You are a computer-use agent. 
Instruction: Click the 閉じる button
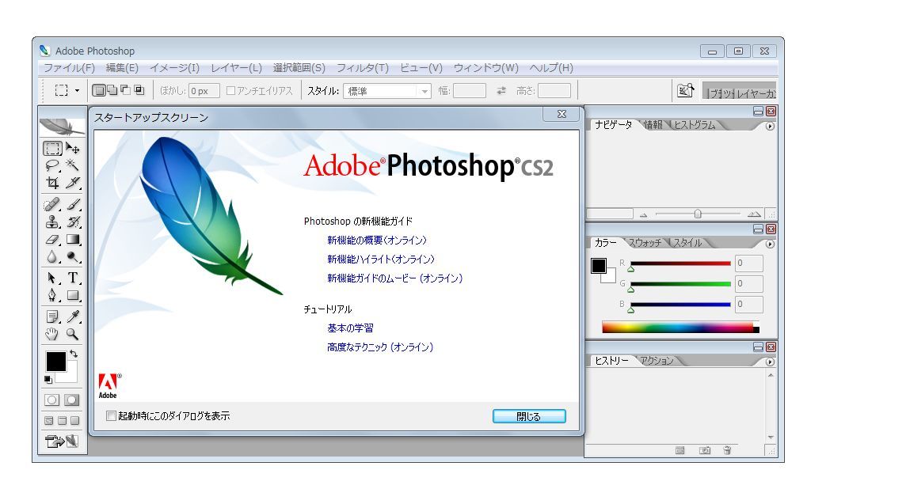click(529, 416)
